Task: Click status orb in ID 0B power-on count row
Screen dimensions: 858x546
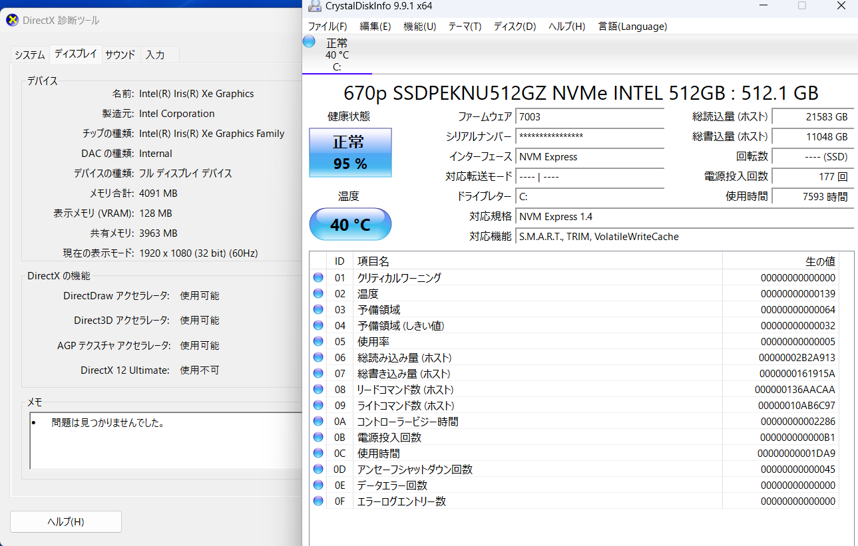Action: (x=318, y=437)
